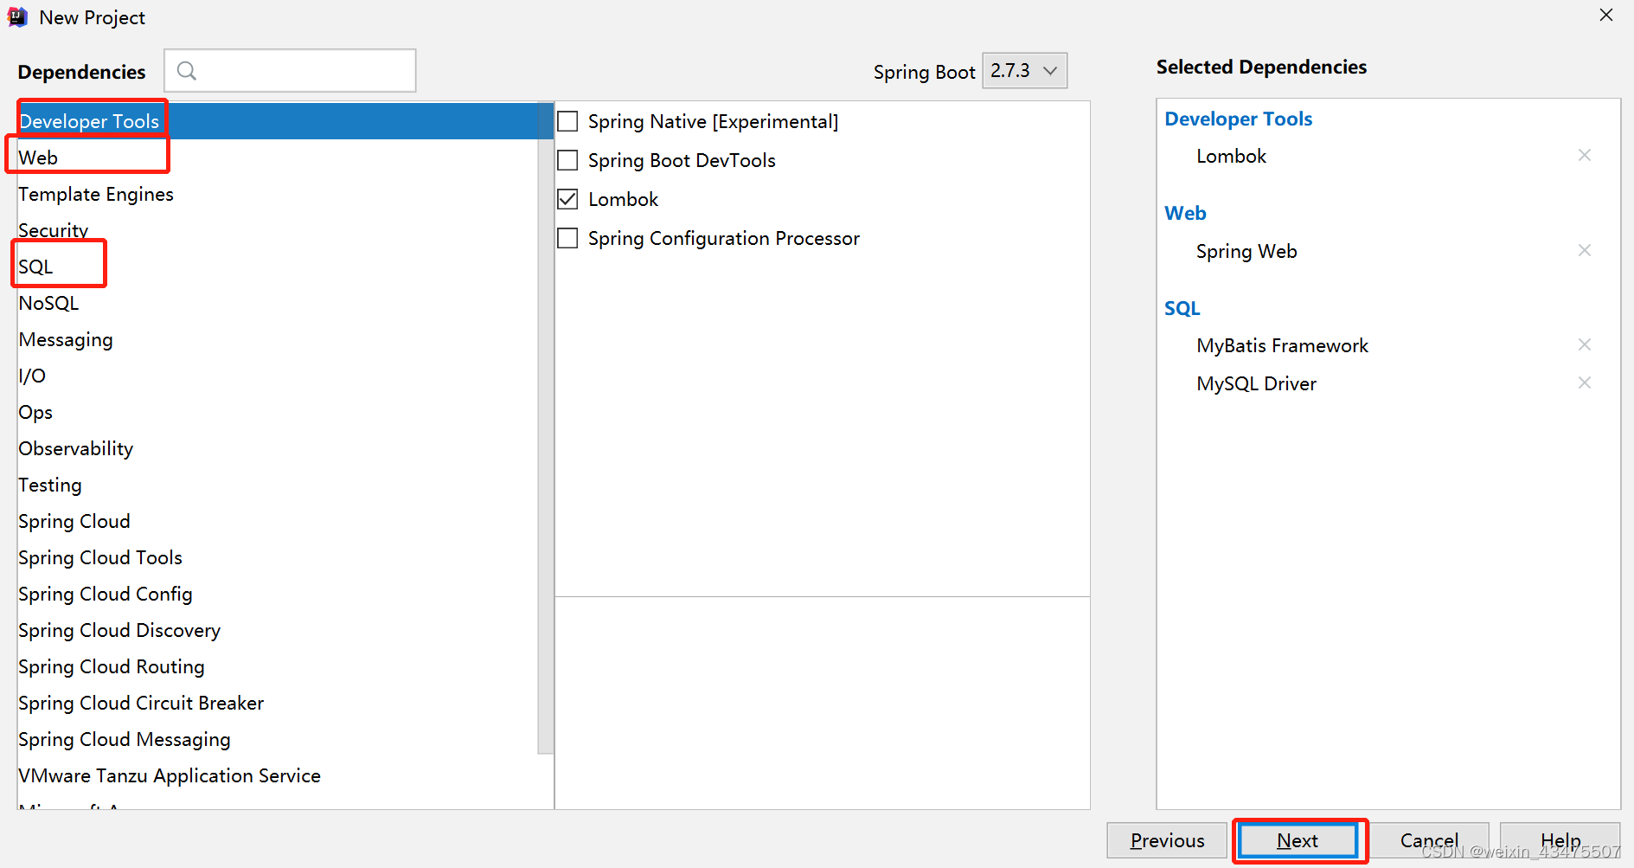Remove MyBatis Framework from selected dependencies
The image size is (1634, 868).
1584,345
